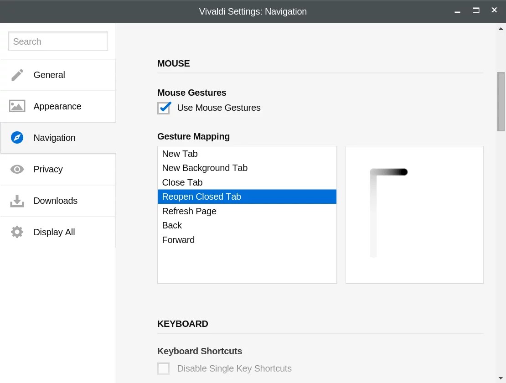Select the Downloads arrow icon
The image size is (506, 383).
(17, 200)
